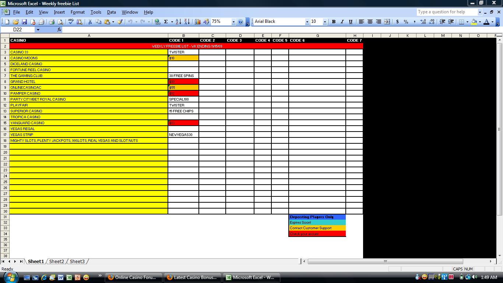Click the Windows Start orb

[10, 277]
